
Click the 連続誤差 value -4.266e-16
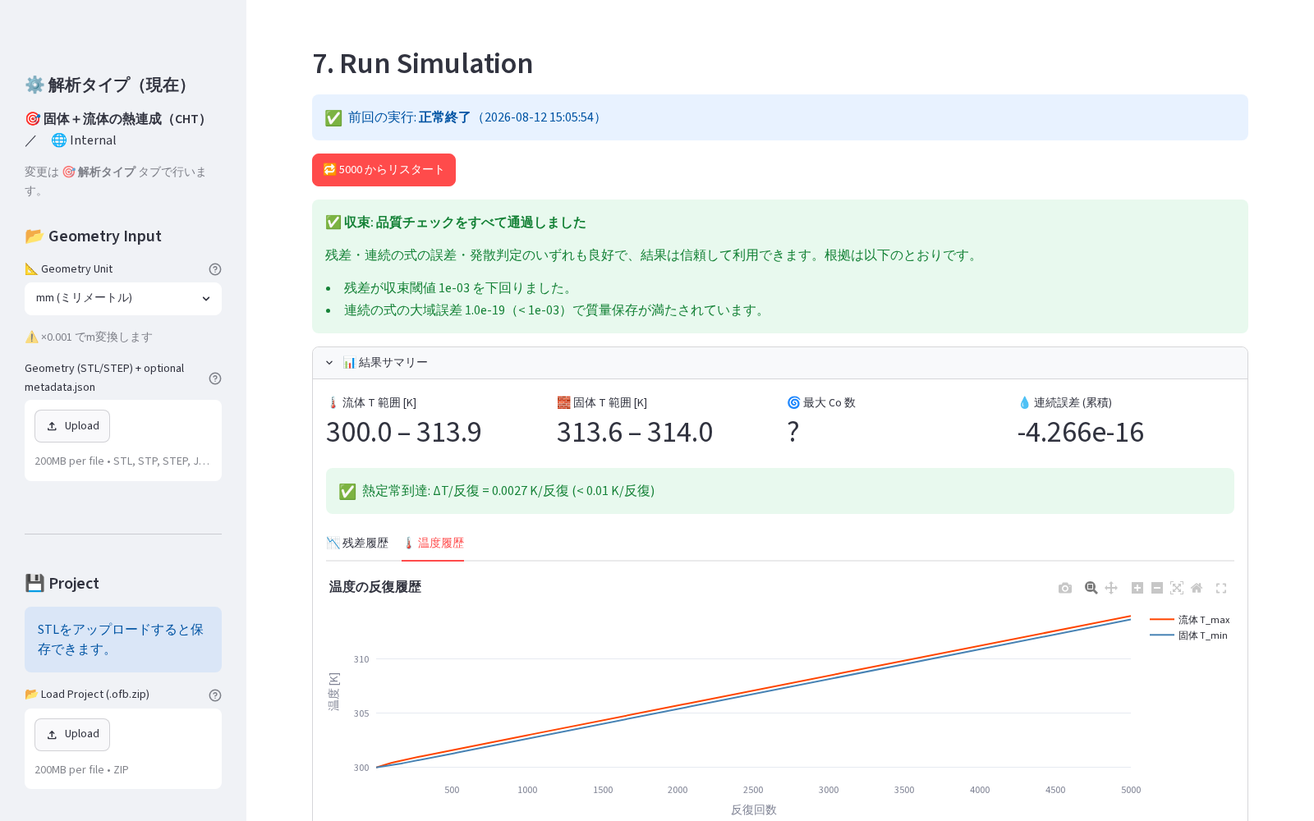1080,433
